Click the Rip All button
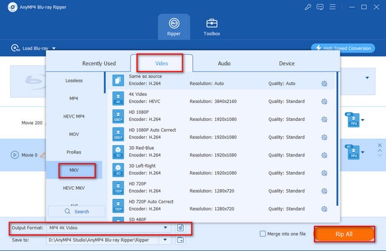The height and width of the screenshot is (251, 386). (x=344, y=234)
